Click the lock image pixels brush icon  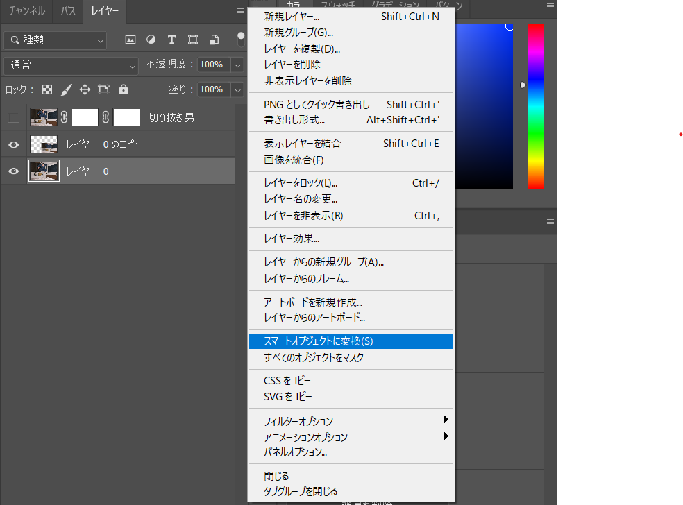coord(67,89)
